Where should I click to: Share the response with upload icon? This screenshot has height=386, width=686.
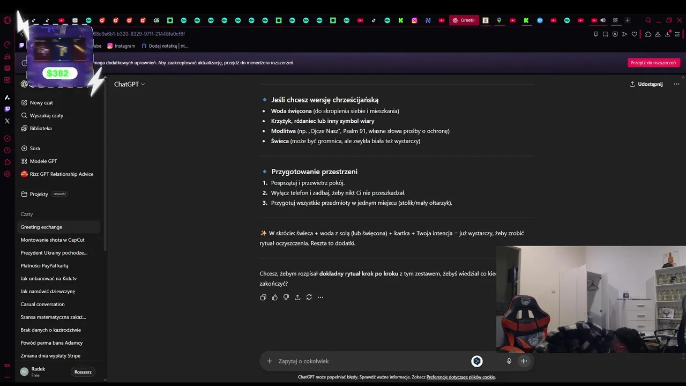click(297, 297)
